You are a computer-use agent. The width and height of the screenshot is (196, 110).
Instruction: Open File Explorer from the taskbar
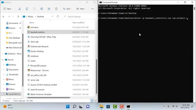(x=101, y=107)
